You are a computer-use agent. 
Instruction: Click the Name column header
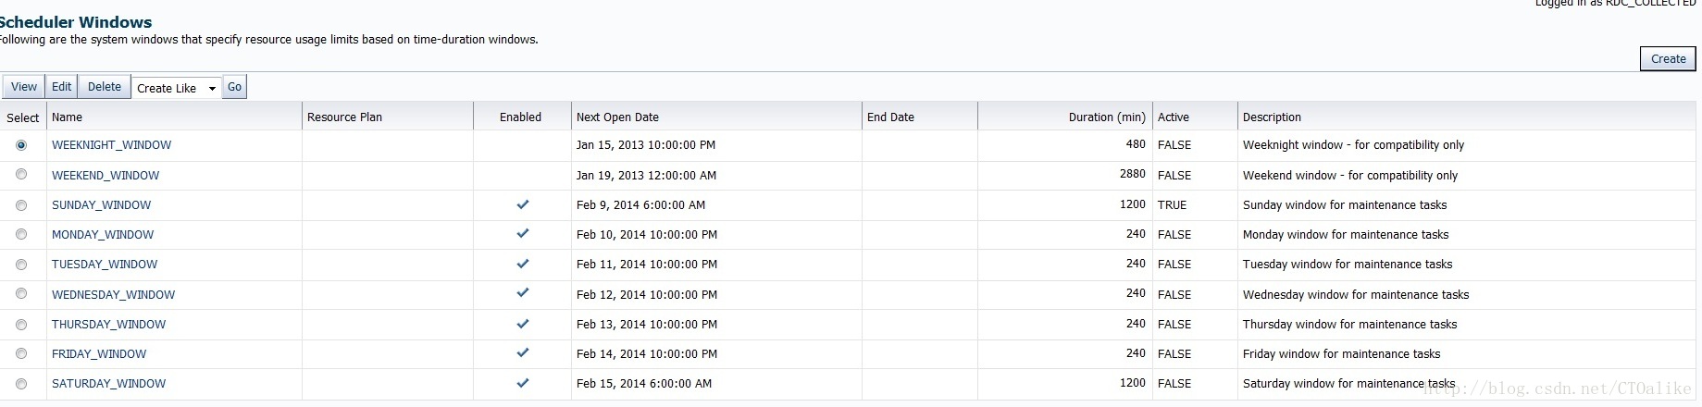tap(67, 117)
